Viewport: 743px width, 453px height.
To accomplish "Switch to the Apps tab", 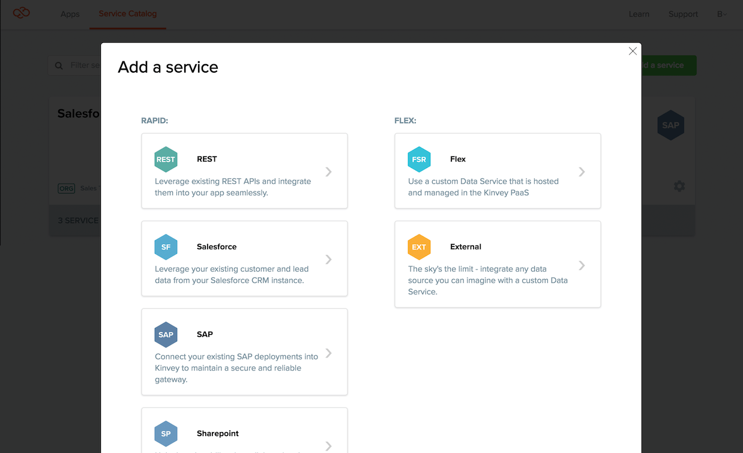I will pyautogui.click(x=70, y=14).
